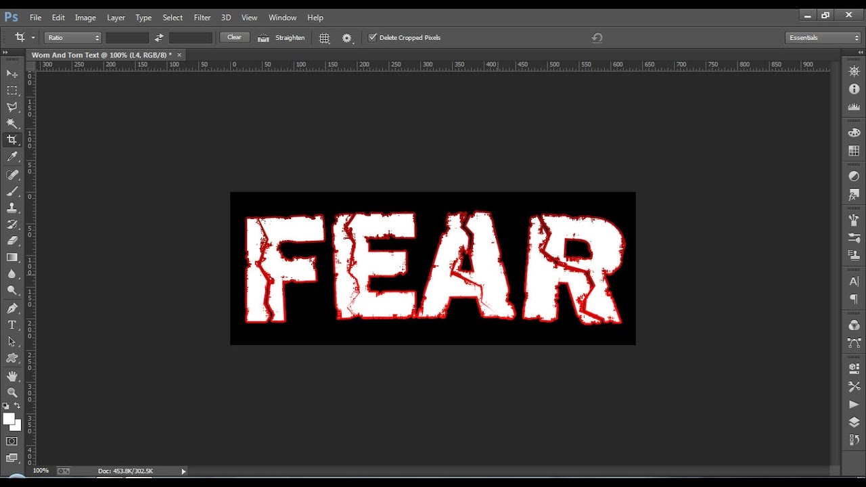Viewport: 866px width, 487px height.
Task: Open the crop tool preset picker arrow
Action: click(33, 38)
